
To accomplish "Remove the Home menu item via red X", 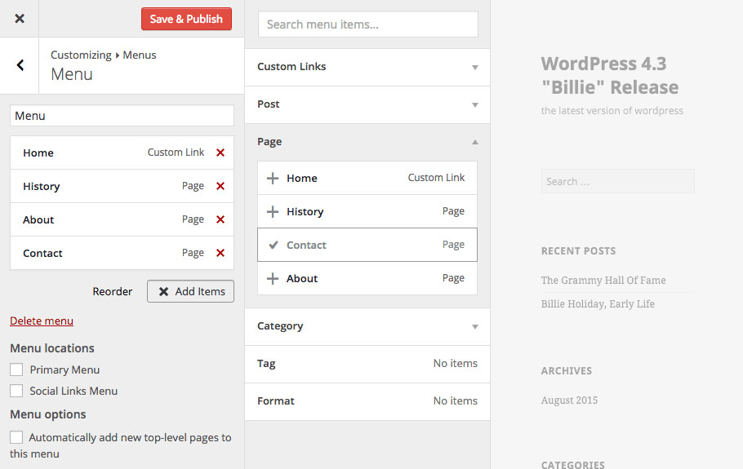I will coord(220,153).
